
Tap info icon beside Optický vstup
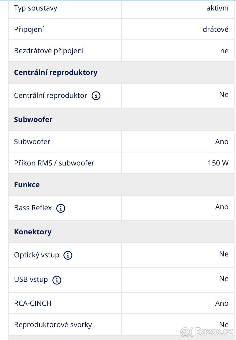(68, 255)
